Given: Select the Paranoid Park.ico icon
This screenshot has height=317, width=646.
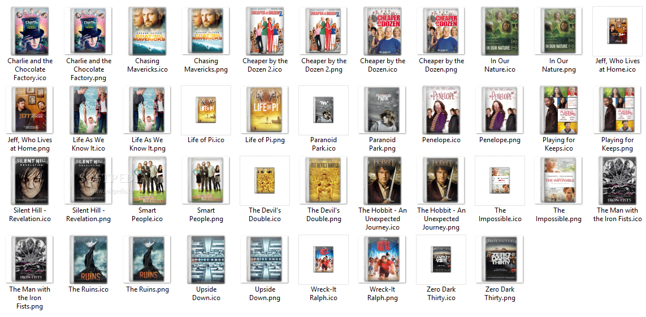Looking at the screenshot, I should [323, 110].
